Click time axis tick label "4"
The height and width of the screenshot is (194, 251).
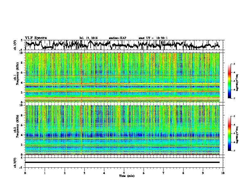(x=104, y=173)
